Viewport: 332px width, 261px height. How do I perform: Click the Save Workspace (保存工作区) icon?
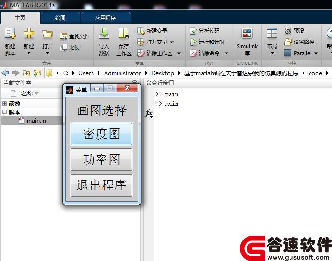124,34
